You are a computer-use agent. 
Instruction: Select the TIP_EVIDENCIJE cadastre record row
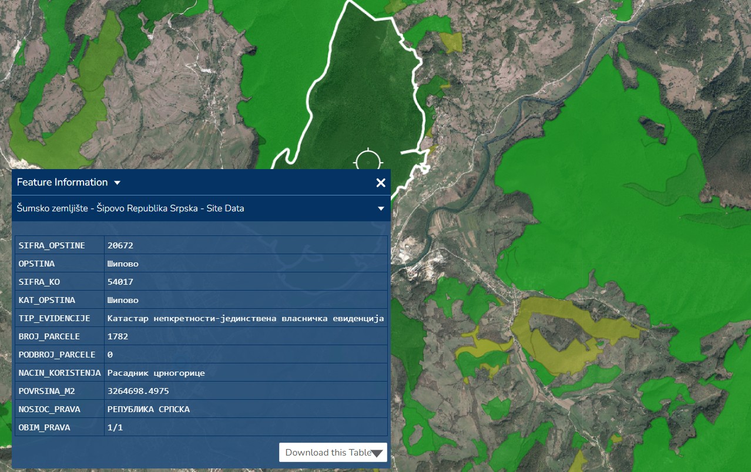coord(200,318)
